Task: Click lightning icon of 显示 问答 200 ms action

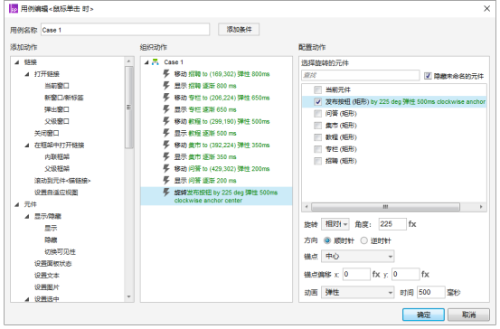Action: pyautogui.click(x=166, y=180)
